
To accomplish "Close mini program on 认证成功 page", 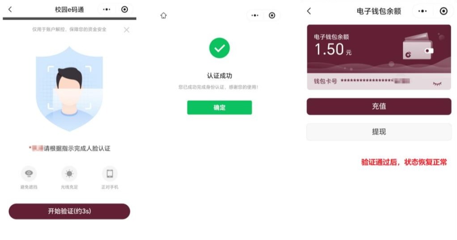I will pos(272,16).
